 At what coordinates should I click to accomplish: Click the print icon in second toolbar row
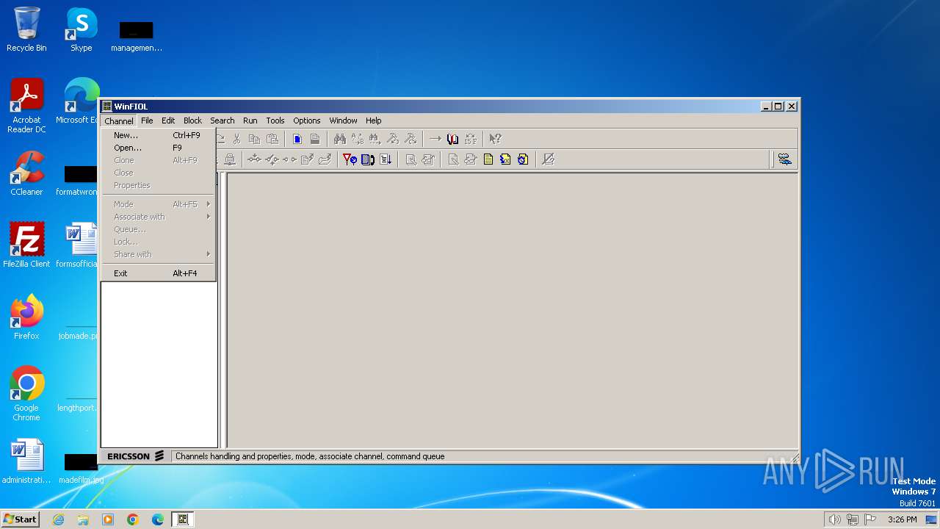(x=230, y=159)
